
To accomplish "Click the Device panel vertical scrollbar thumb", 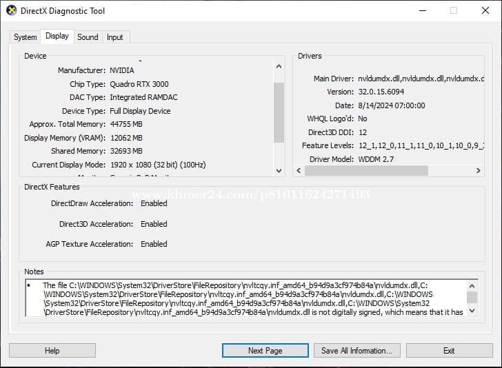I will [x=279, y=112].
